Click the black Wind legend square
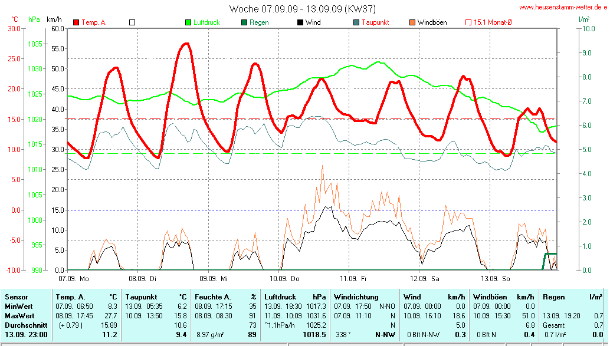 (300, 22)
